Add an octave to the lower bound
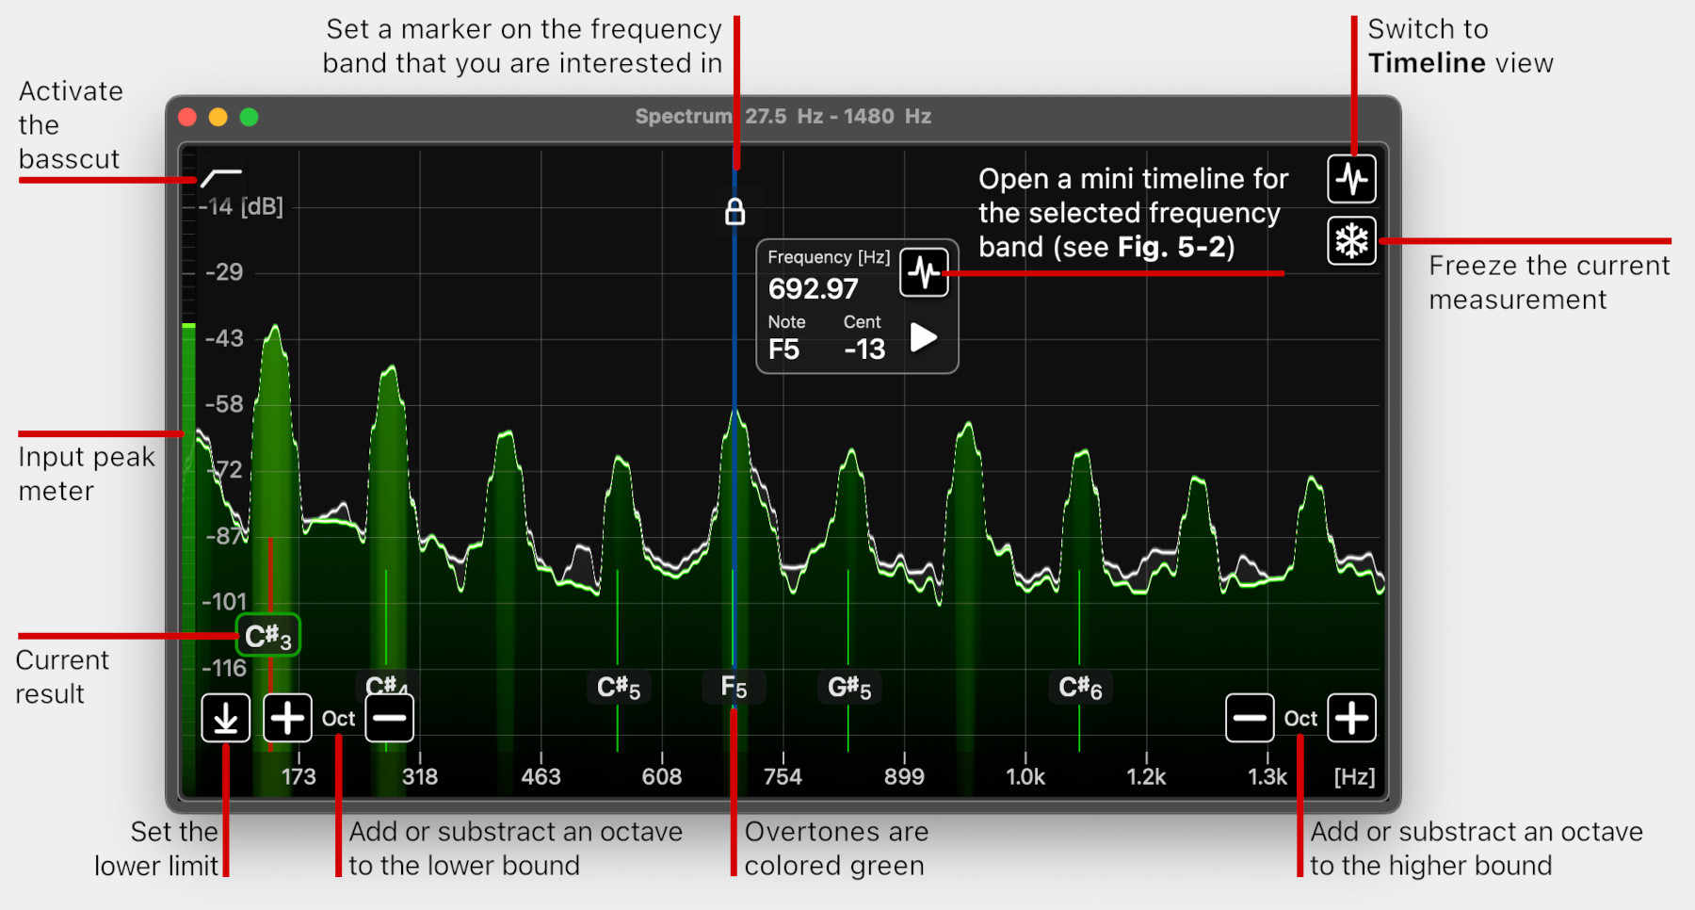Viewport: 1695px width, 910px height. pyautogui.click(x=287, y=718)
